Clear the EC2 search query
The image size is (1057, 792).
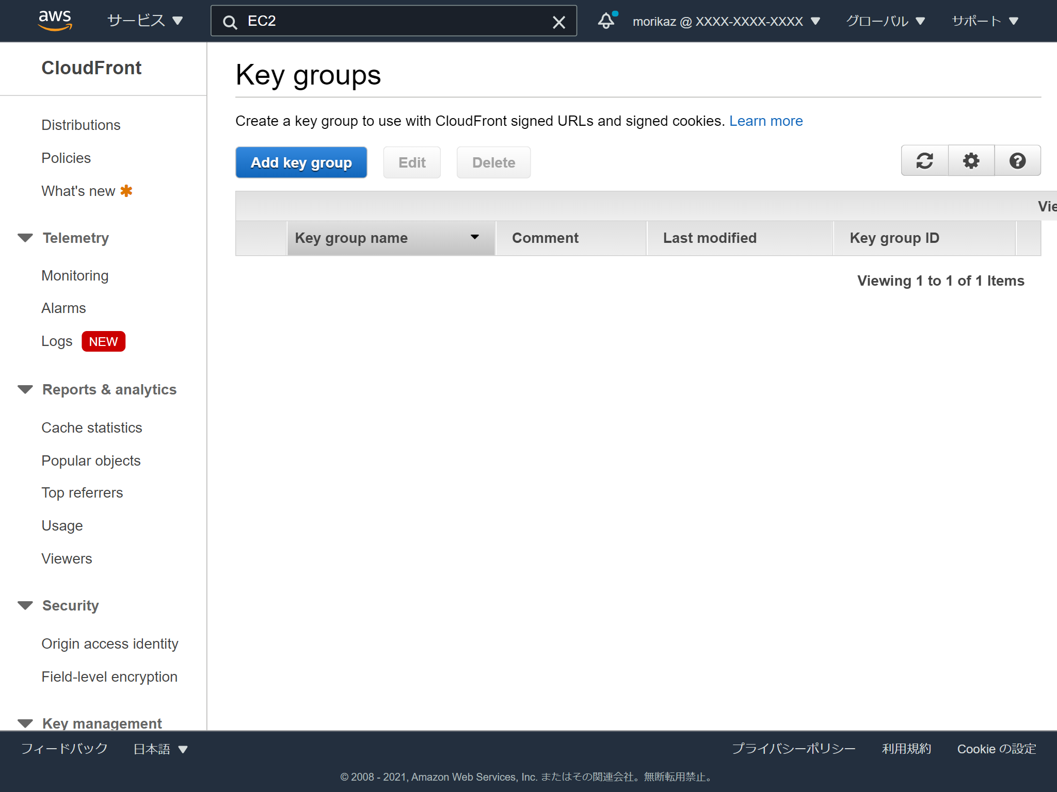559,22
